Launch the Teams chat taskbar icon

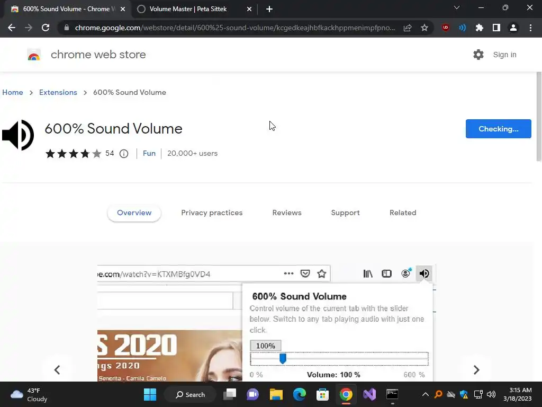pos(252,394)
